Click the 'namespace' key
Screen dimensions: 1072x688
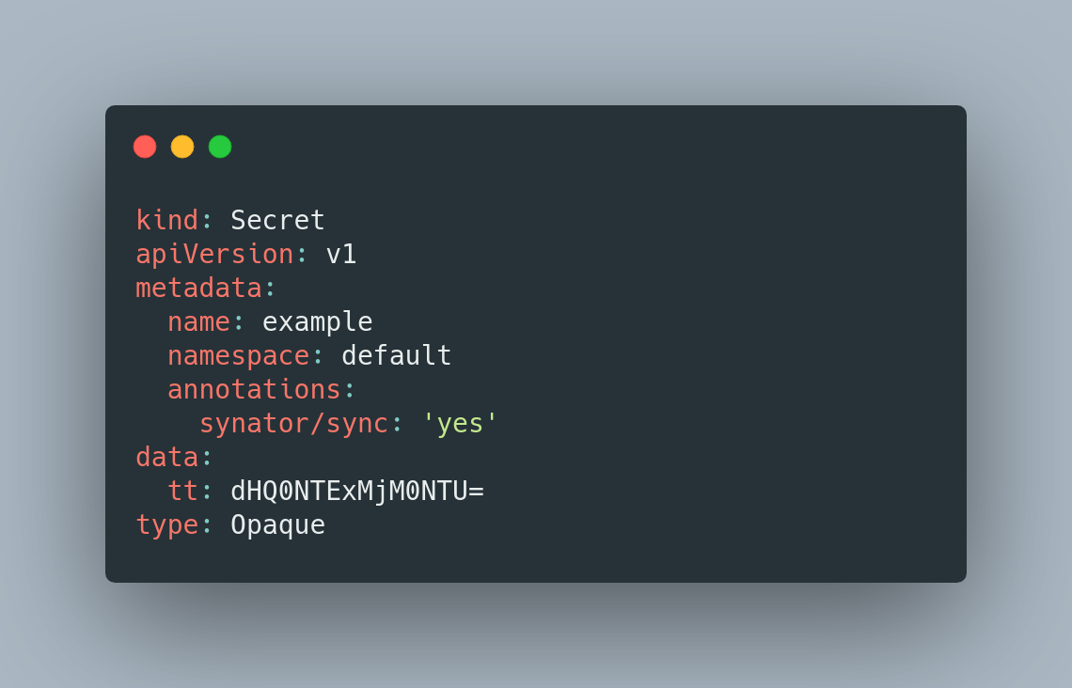pyautogui.click(x=239, y=356)
